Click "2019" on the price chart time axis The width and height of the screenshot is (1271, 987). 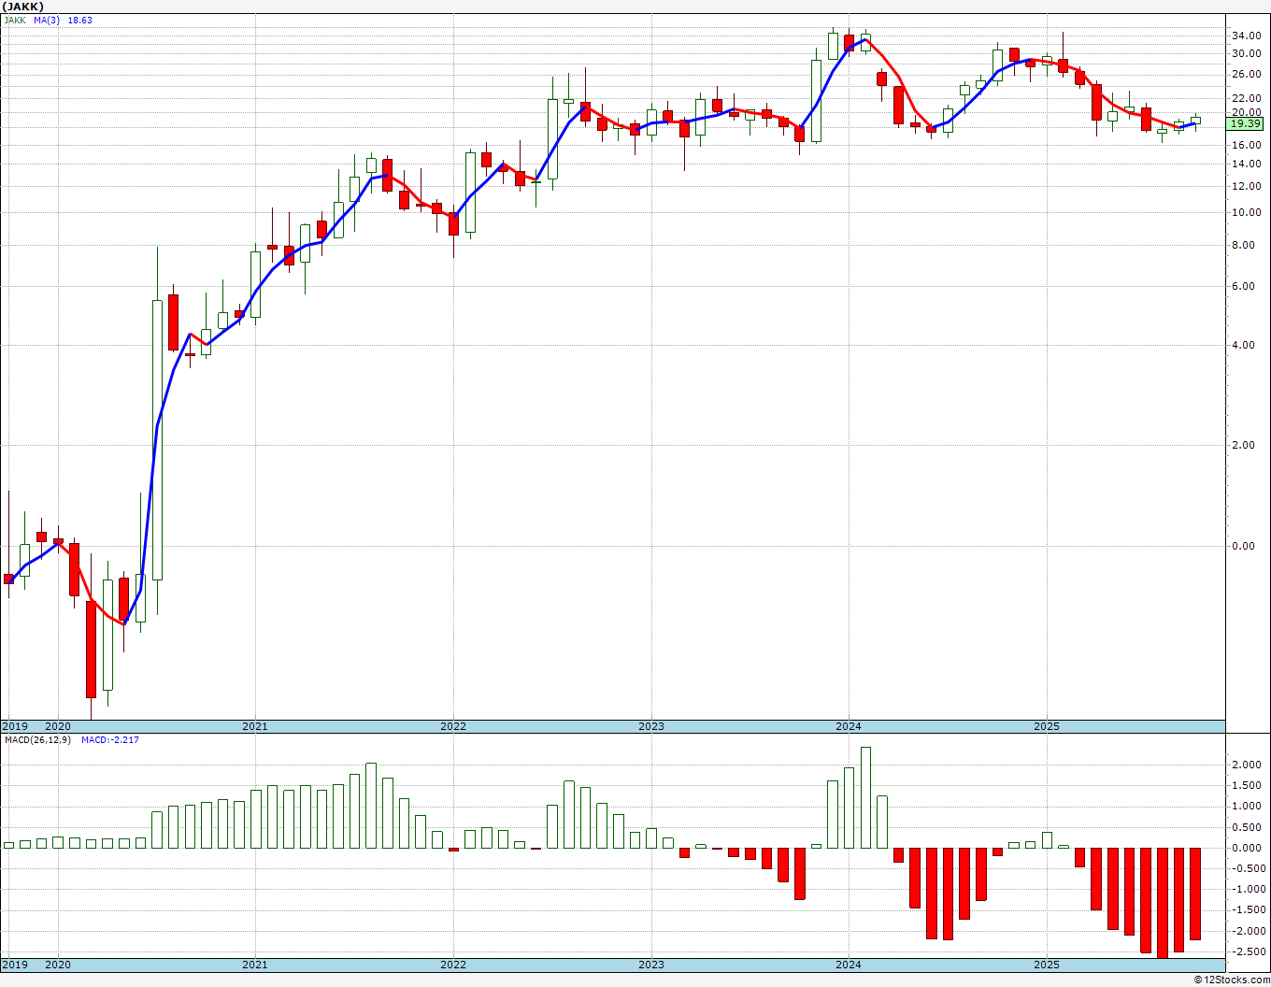pyautogui.click(x=14, y=726)
